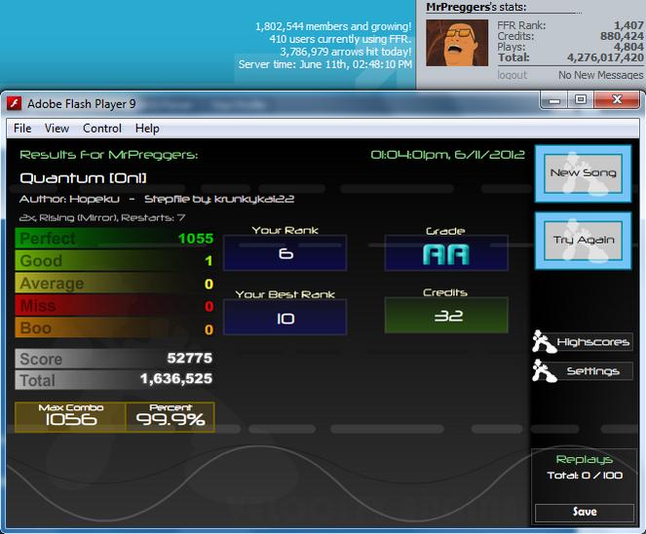Minimize the Flash Player window
Screen dimensions: 646x534
(x=554, y=100)
